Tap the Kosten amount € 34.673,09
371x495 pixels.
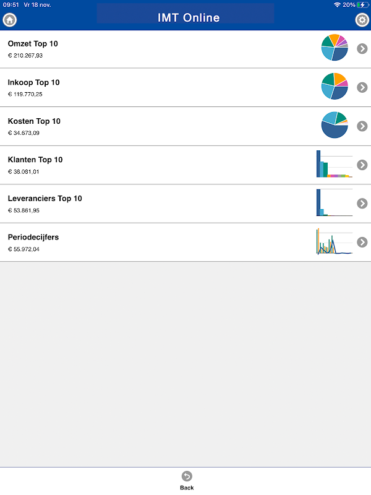23,133
